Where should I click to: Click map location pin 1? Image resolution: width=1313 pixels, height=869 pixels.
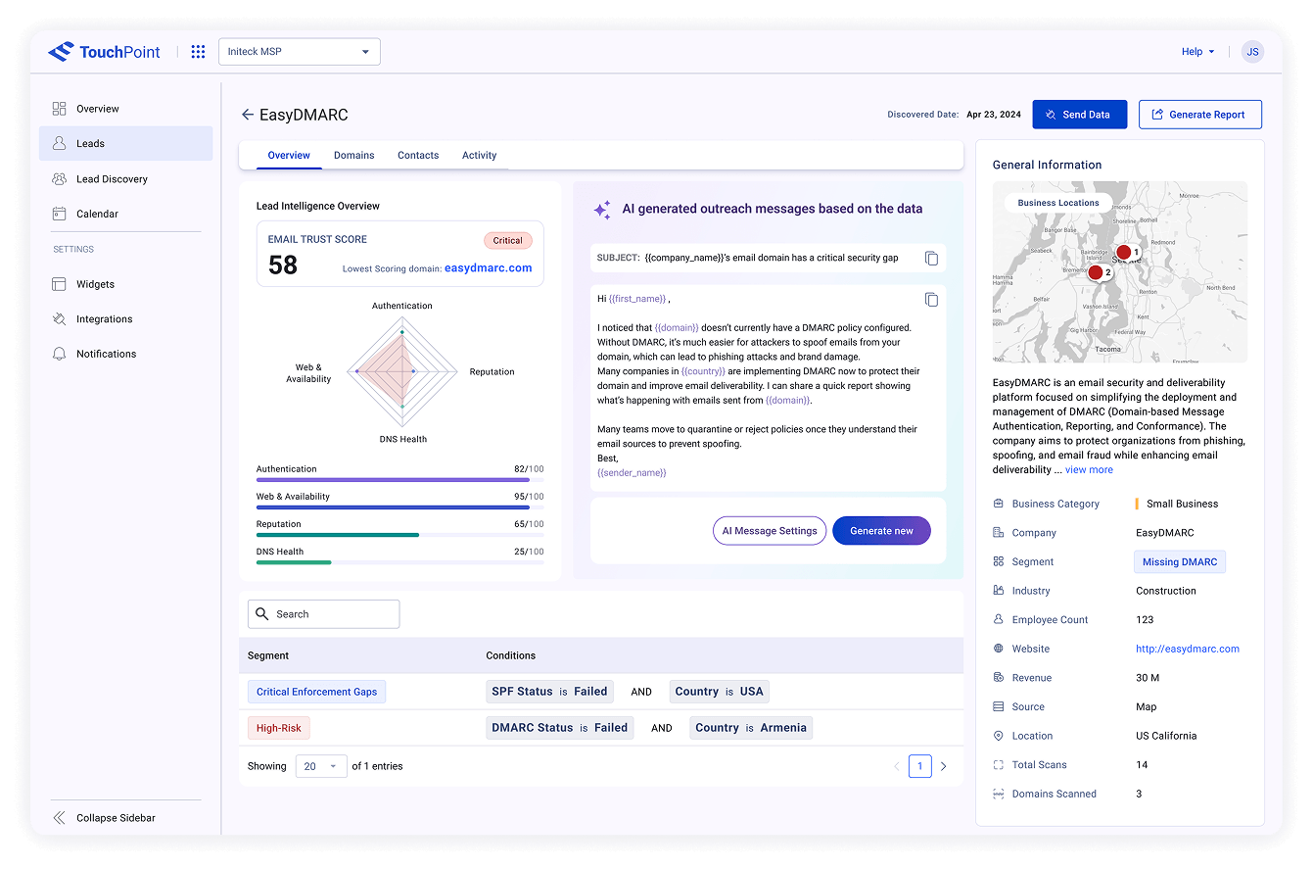tap(1124, 252)
